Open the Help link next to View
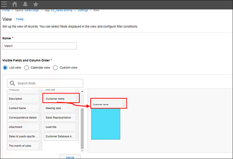This screenshot has width=233, height=159. point(20,19)
